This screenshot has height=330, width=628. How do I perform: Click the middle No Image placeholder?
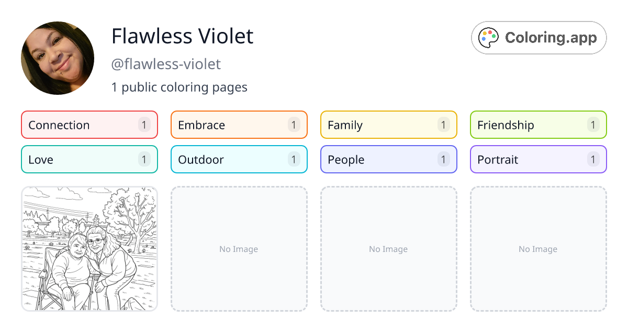point(388,249)
